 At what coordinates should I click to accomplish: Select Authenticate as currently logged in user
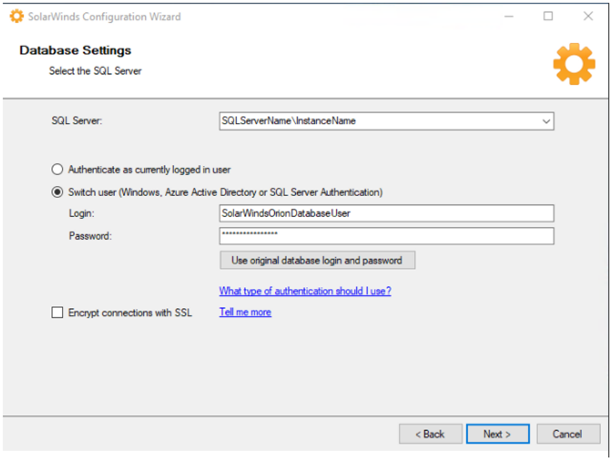pos(58,170)
